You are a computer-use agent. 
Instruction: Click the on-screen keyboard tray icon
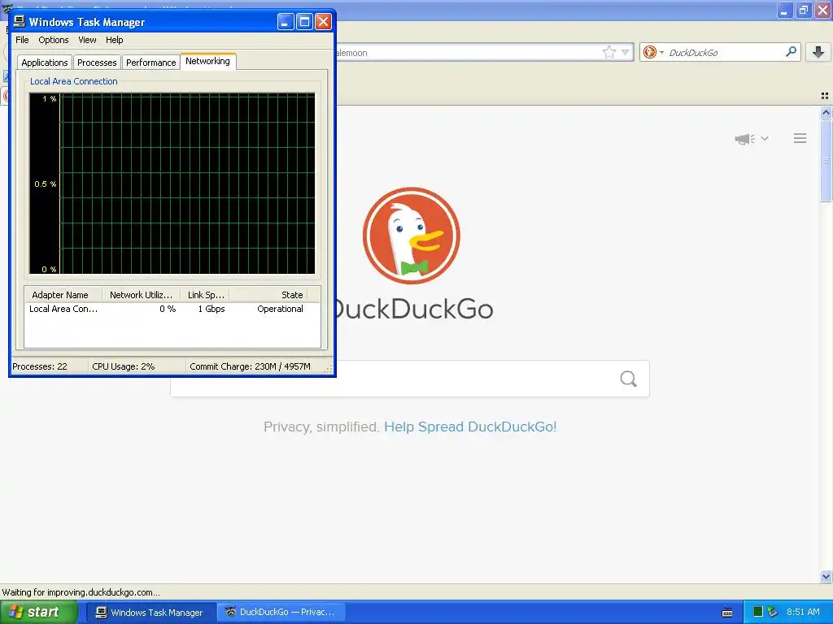[727, 613]
